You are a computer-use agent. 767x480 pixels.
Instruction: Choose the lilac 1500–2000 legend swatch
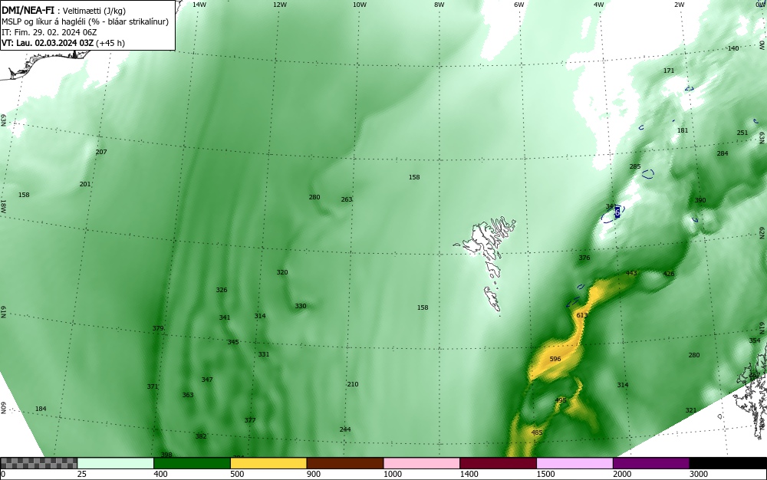point(574,463)
